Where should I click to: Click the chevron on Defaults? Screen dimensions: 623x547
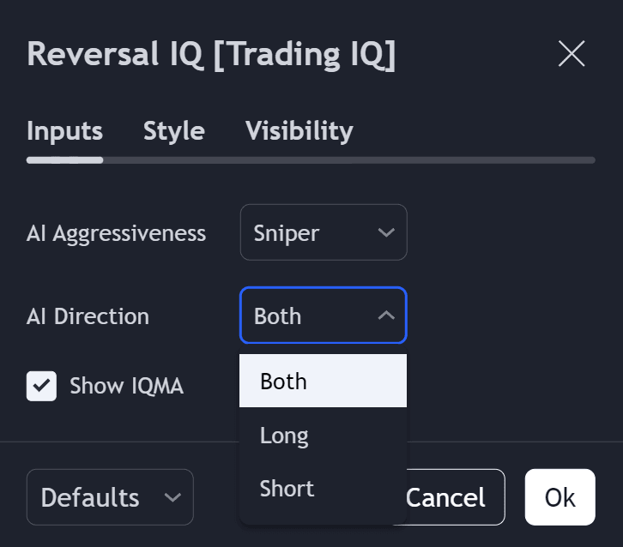(172, 497)
